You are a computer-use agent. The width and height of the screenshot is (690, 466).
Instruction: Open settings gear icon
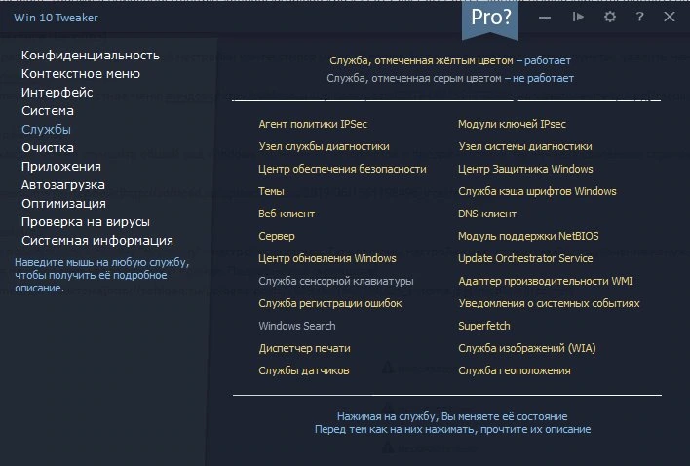[x=609, y=18]
